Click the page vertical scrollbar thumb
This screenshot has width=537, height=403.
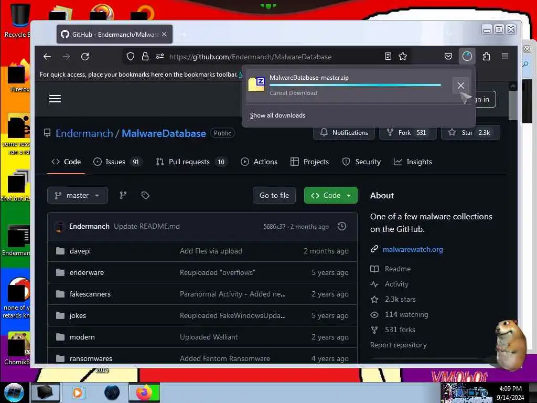513,105
